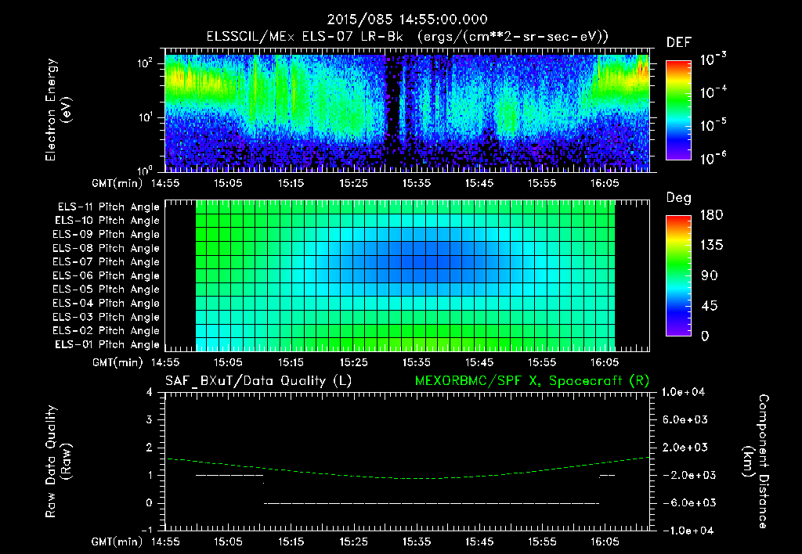The image size is (802, 554).
Task: Click the Raw Data Quality (Raw) axis title
Action: [58, 462]
